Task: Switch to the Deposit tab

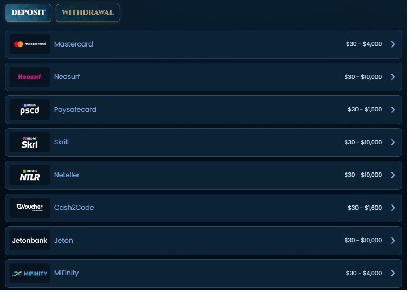Action: coord(28,12)
